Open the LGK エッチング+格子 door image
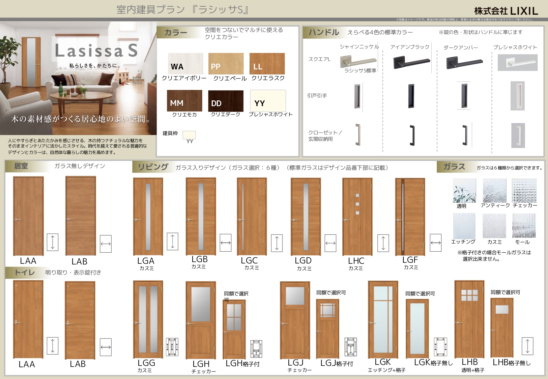 point(383,319)
